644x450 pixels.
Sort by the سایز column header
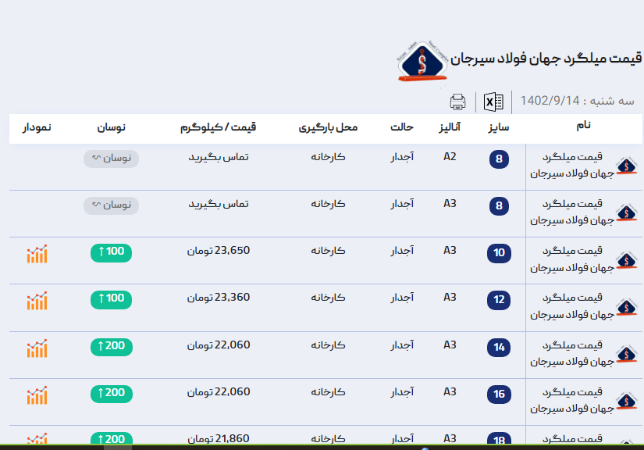tap(499, 127)
